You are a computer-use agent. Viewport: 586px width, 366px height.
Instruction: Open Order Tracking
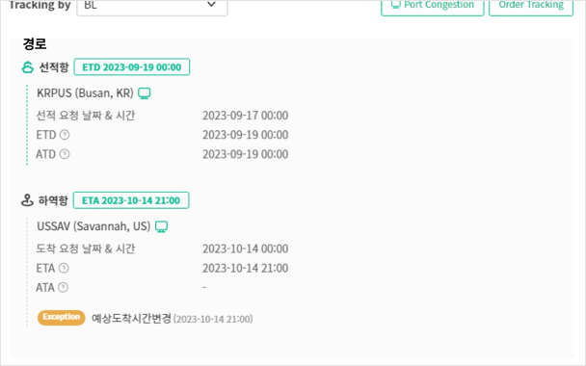[x=531, y=6]
